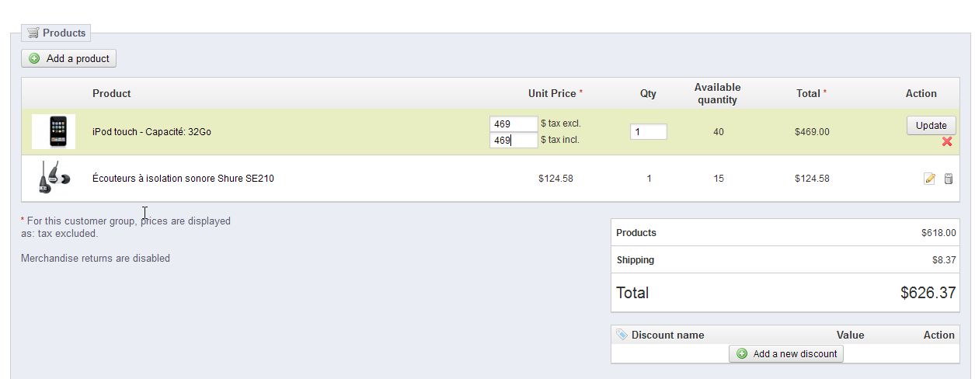The width and height of the screenshot is (975, 379).
Task: Click the Products panel cart icon
Action: (x=33, y=33)
